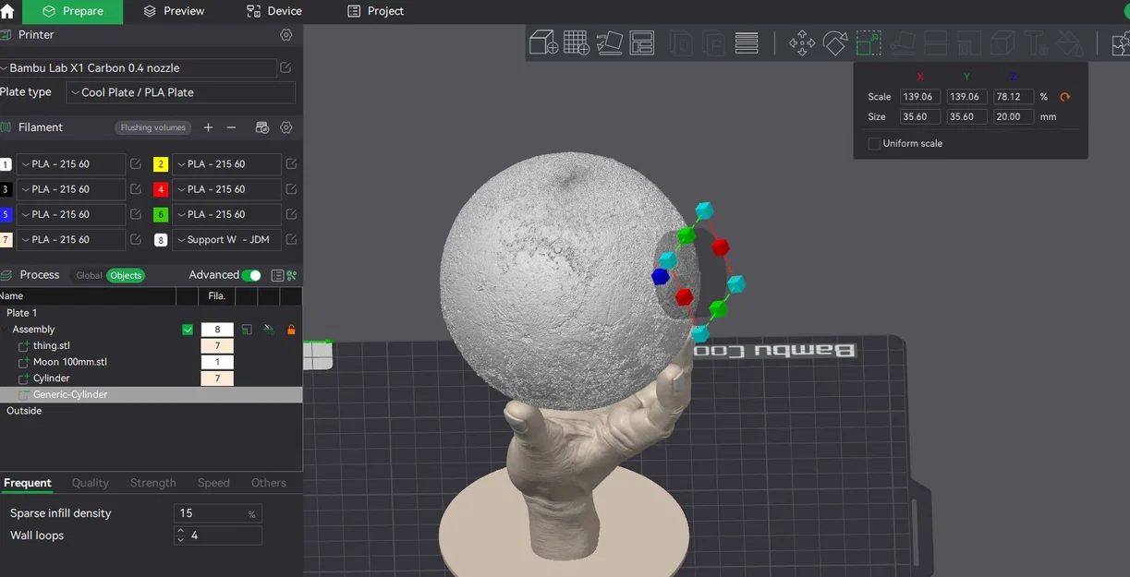
Task: Uncheck the Assembly printable green checkbox
Action: (188, 330)
